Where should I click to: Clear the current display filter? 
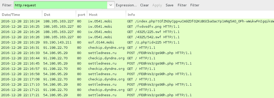click(x=144, y=5)
